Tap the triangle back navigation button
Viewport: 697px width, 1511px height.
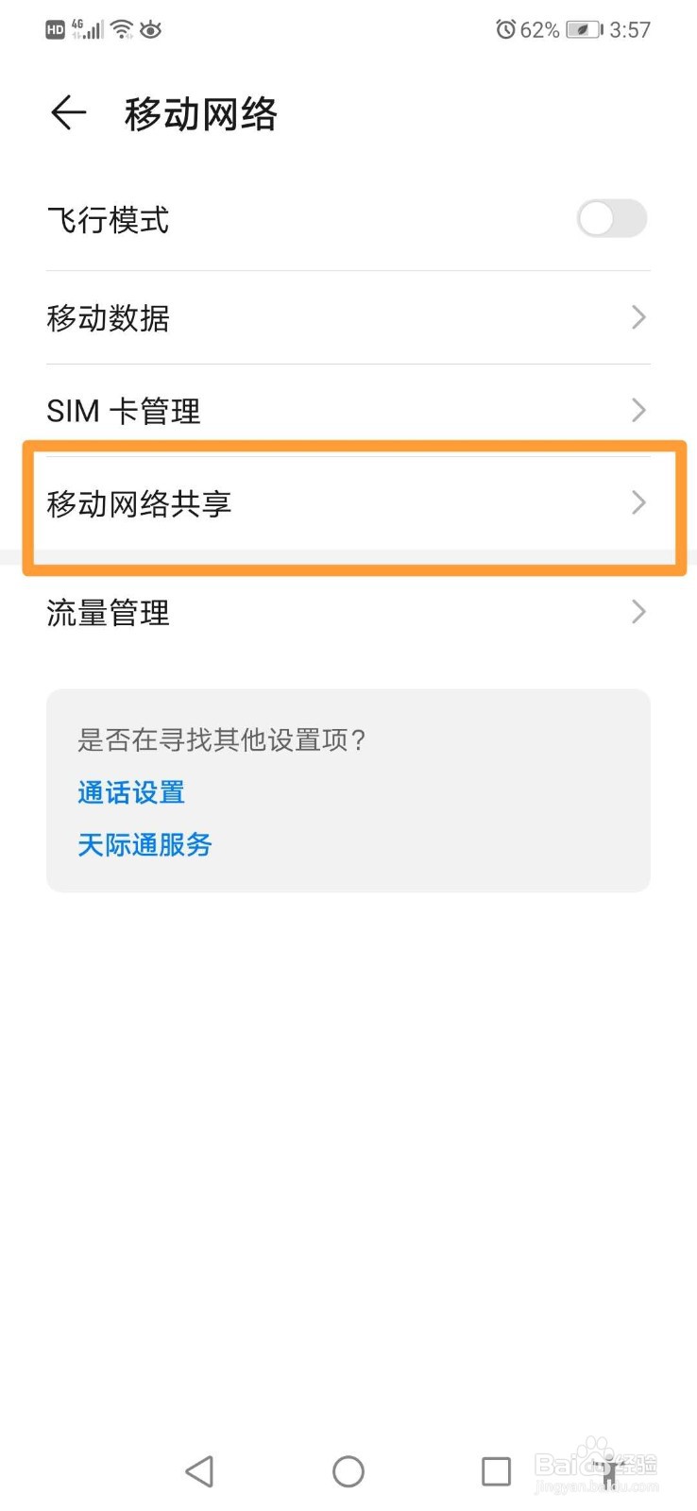click(x=199, y=1470)
